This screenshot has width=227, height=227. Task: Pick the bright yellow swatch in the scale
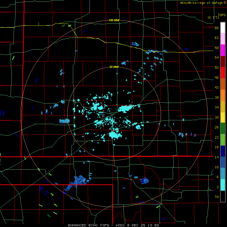[223, 117]
